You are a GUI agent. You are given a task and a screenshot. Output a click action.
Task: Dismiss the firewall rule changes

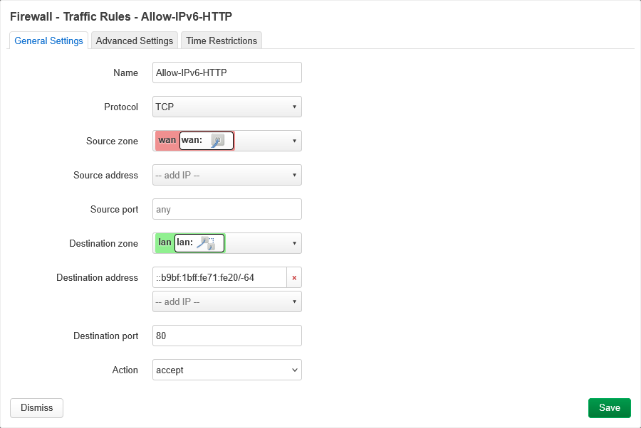pyautogui.click(x=36, y=407)
